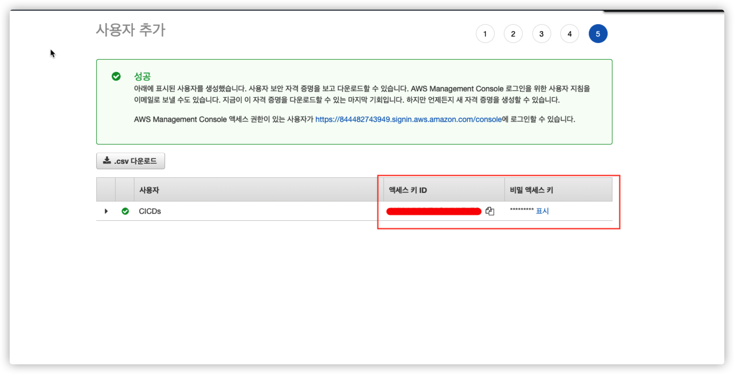The image size is (734, 374).
Task: Go to wizard step 2 circle
Action: pyautogui.click(x=513, y=34)
